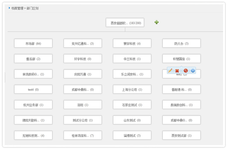Click the red prohibit disable icon
This screenshot has width=228, height=150.
coord(186,70)
